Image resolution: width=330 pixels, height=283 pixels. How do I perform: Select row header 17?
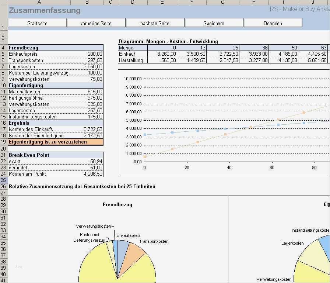coord(4,130)
